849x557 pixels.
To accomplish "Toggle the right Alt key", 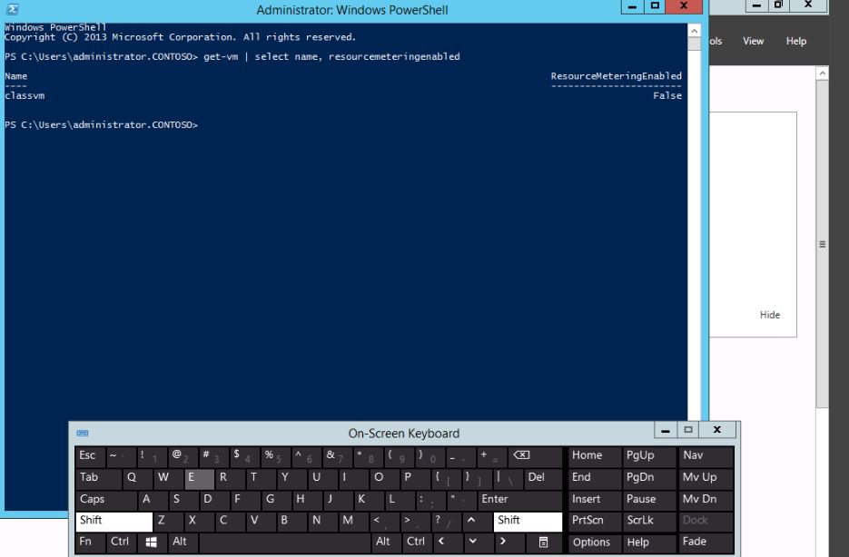I will pyautogui.click(x=387, y=542).
